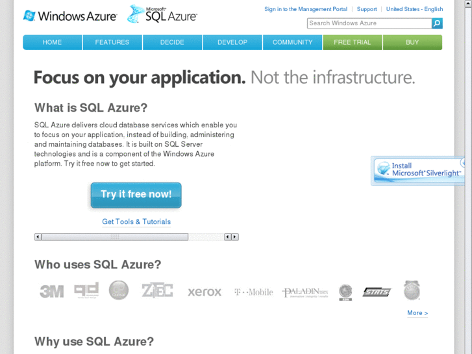Click the horizontal scrollbar thumb
Viewport: 472px width, 354px height.
click(x=115, y=237)
